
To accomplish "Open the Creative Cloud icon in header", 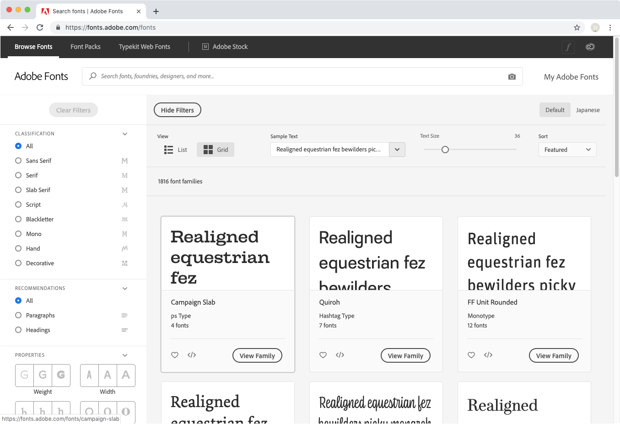I will (x=590, y=47).
